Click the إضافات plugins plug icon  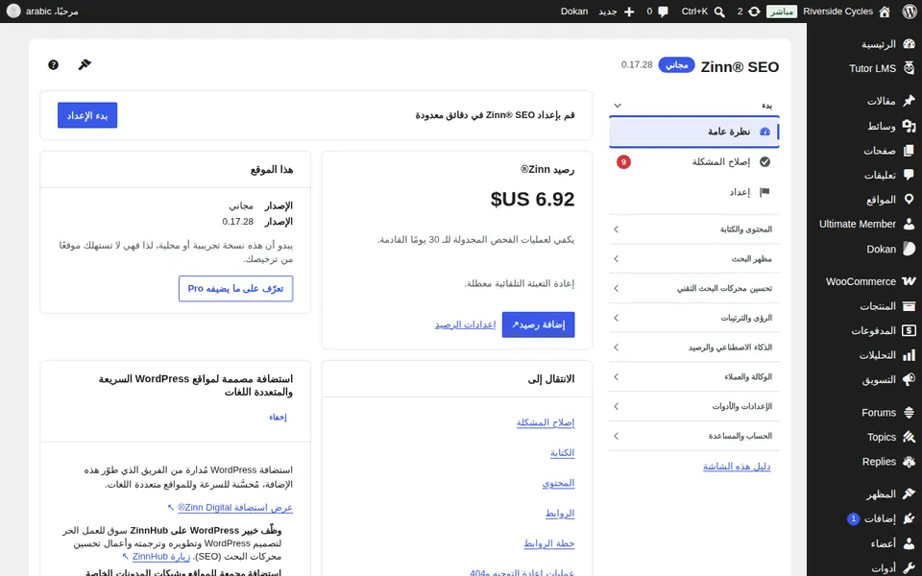tap(910, 518)
